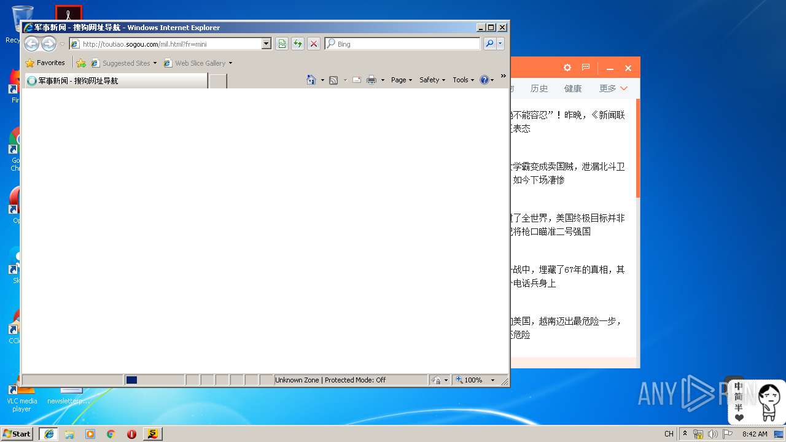Image resolution: width=786 pixels, height=442 pixels.
Task: Go back with the IE Back arrow
Action: [x=31, y=44]
